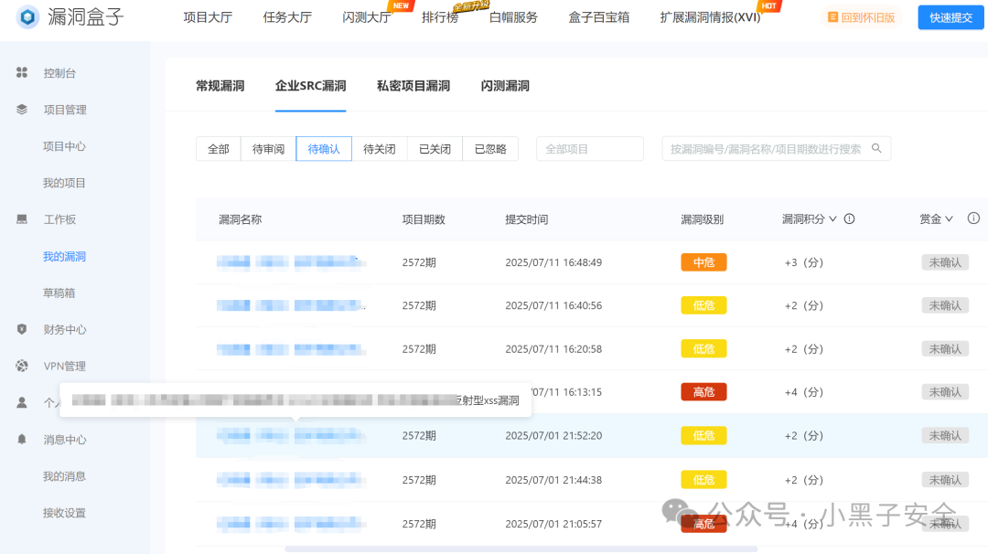Select the 待审阅 status filter

pyautogui.click(x=268, y=149)
